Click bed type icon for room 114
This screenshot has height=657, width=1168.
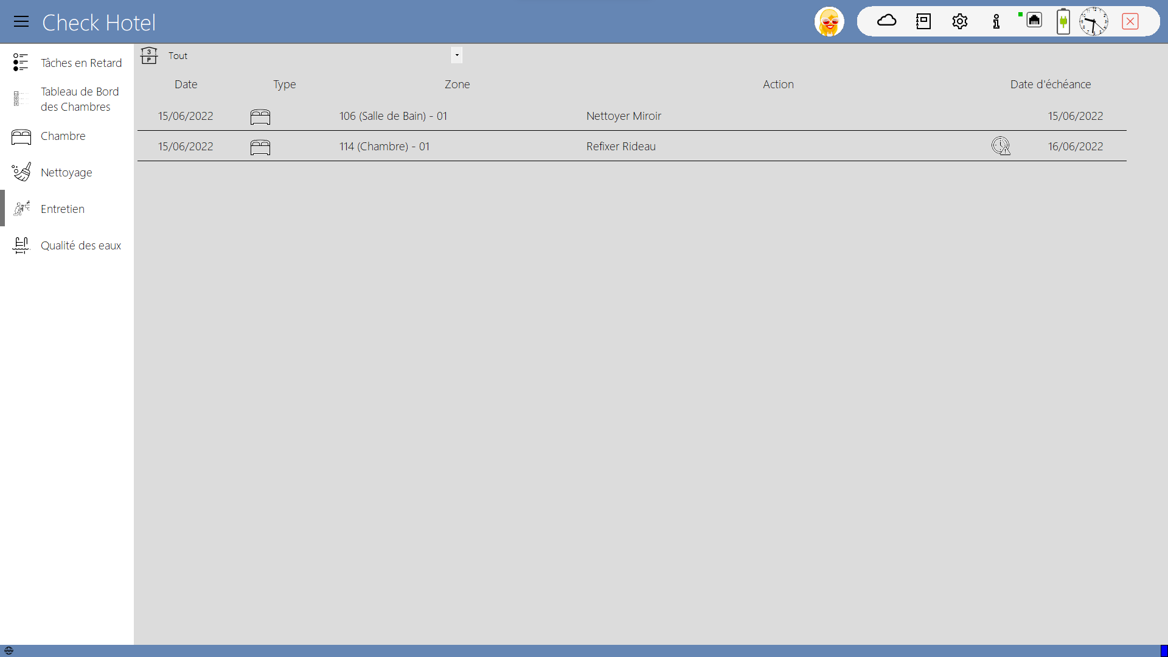point(260,147)
